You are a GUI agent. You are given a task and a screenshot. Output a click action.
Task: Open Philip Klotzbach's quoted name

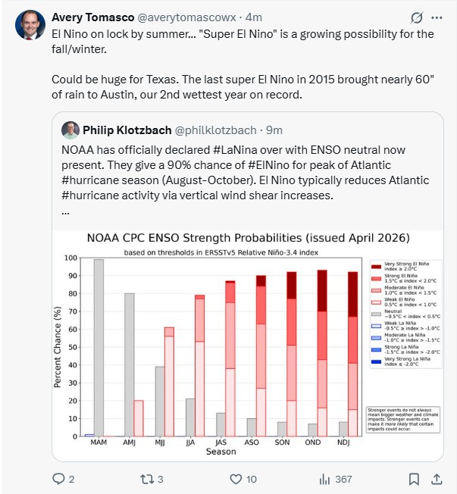coord(127,130)
